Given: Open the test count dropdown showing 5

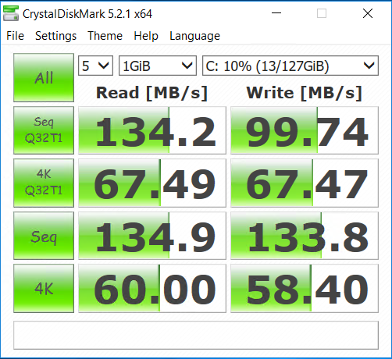Looking at the screenshot, I should [x=95, y=66].
